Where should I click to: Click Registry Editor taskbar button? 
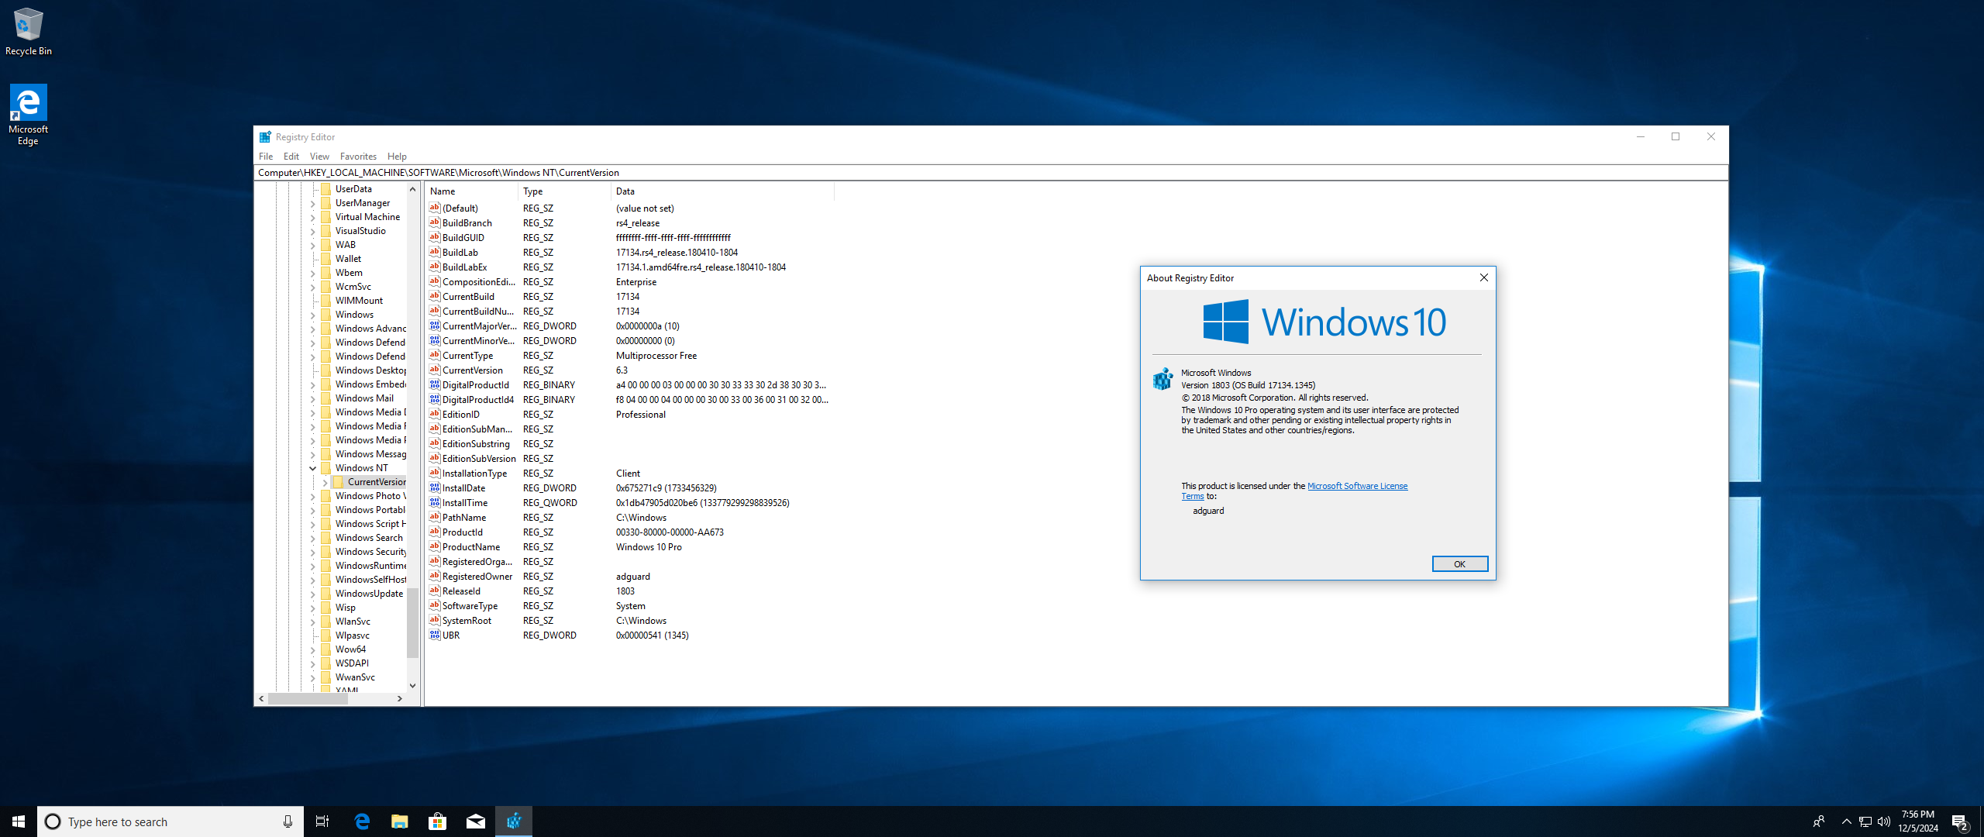(x=514, y=821)
